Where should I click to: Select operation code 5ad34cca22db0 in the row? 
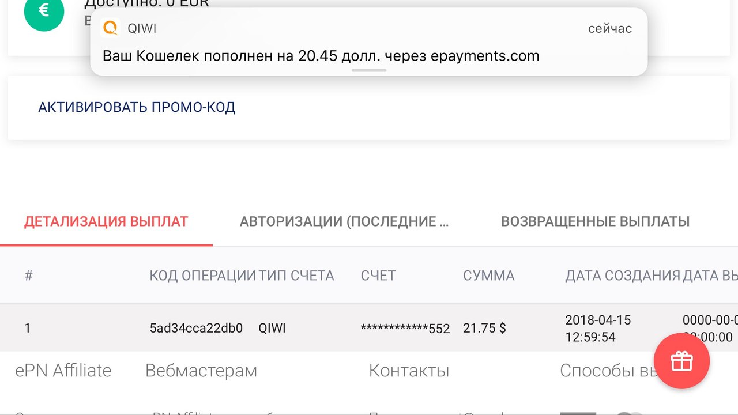coord(196,328)
